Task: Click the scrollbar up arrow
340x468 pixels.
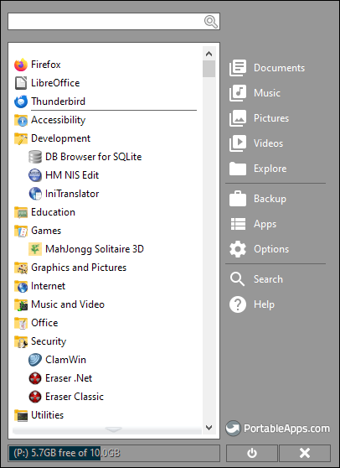Action: point(209,54)
